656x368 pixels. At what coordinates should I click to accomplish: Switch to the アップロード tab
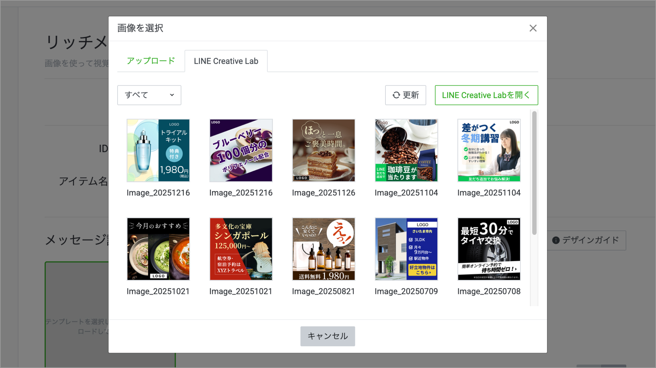tap(151, 61)
